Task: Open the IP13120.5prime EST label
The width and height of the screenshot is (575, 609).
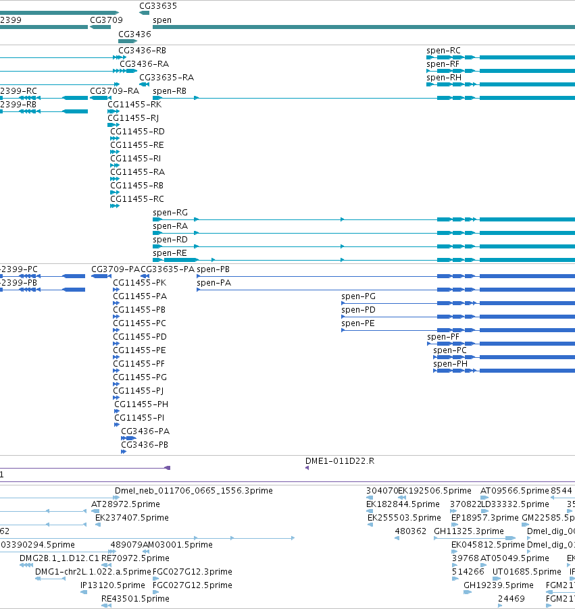Action: pos(113,585)
